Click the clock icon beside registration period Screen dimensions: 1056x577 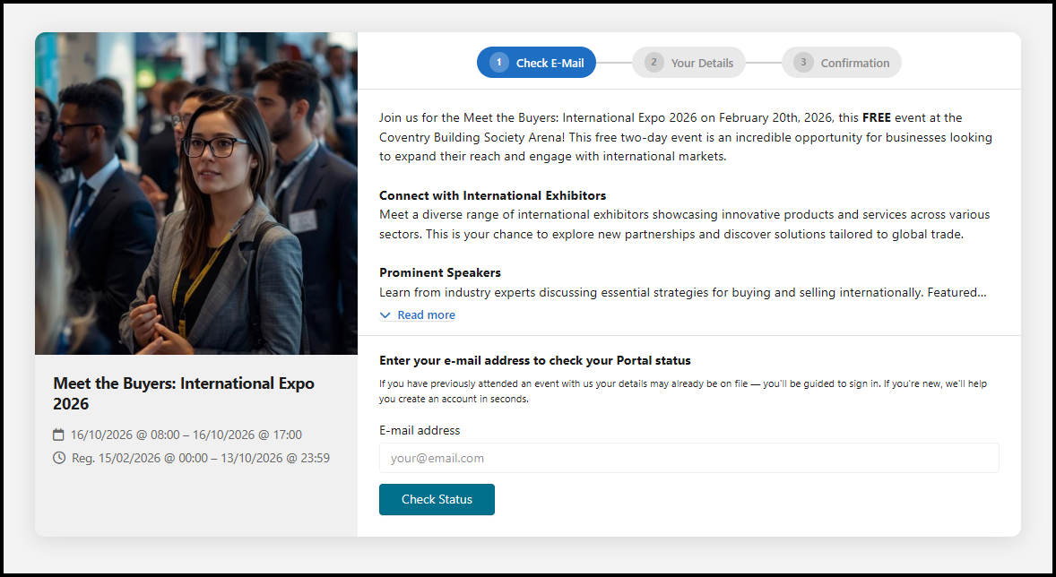59,458
